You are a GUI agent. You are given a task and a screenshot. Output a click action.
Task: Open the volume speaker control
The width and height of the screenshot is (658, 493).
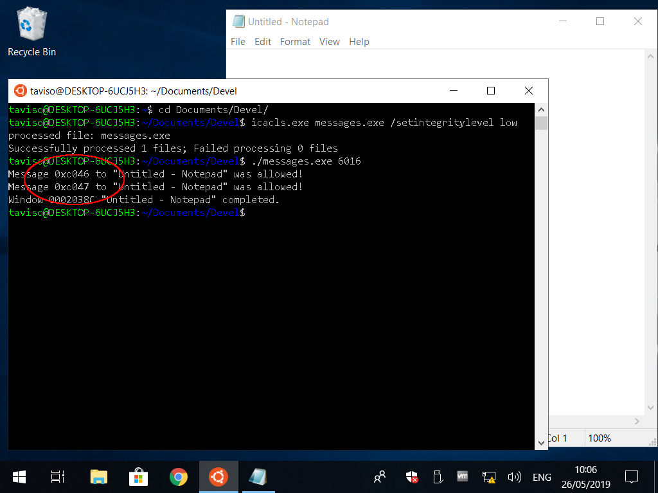point(514,477)
